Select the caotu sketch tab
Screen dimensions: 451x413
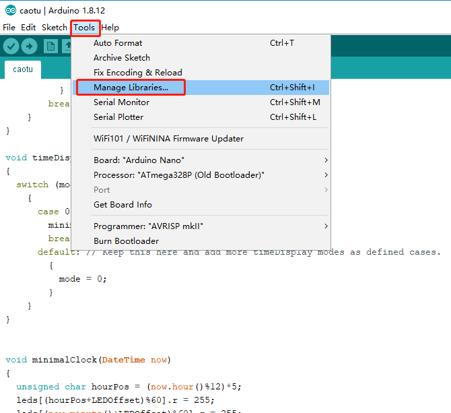point(23,69)
